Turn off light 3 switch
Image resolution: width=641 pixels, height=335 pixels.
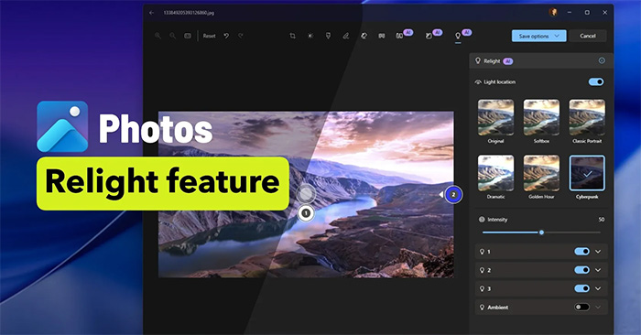(581, 288)
